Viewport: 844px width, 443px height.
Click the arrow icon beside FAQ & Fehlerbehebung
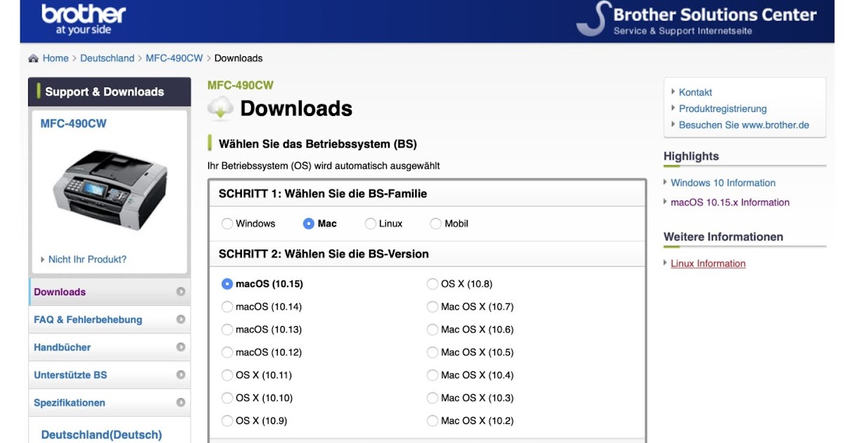(x=181, y=319)
